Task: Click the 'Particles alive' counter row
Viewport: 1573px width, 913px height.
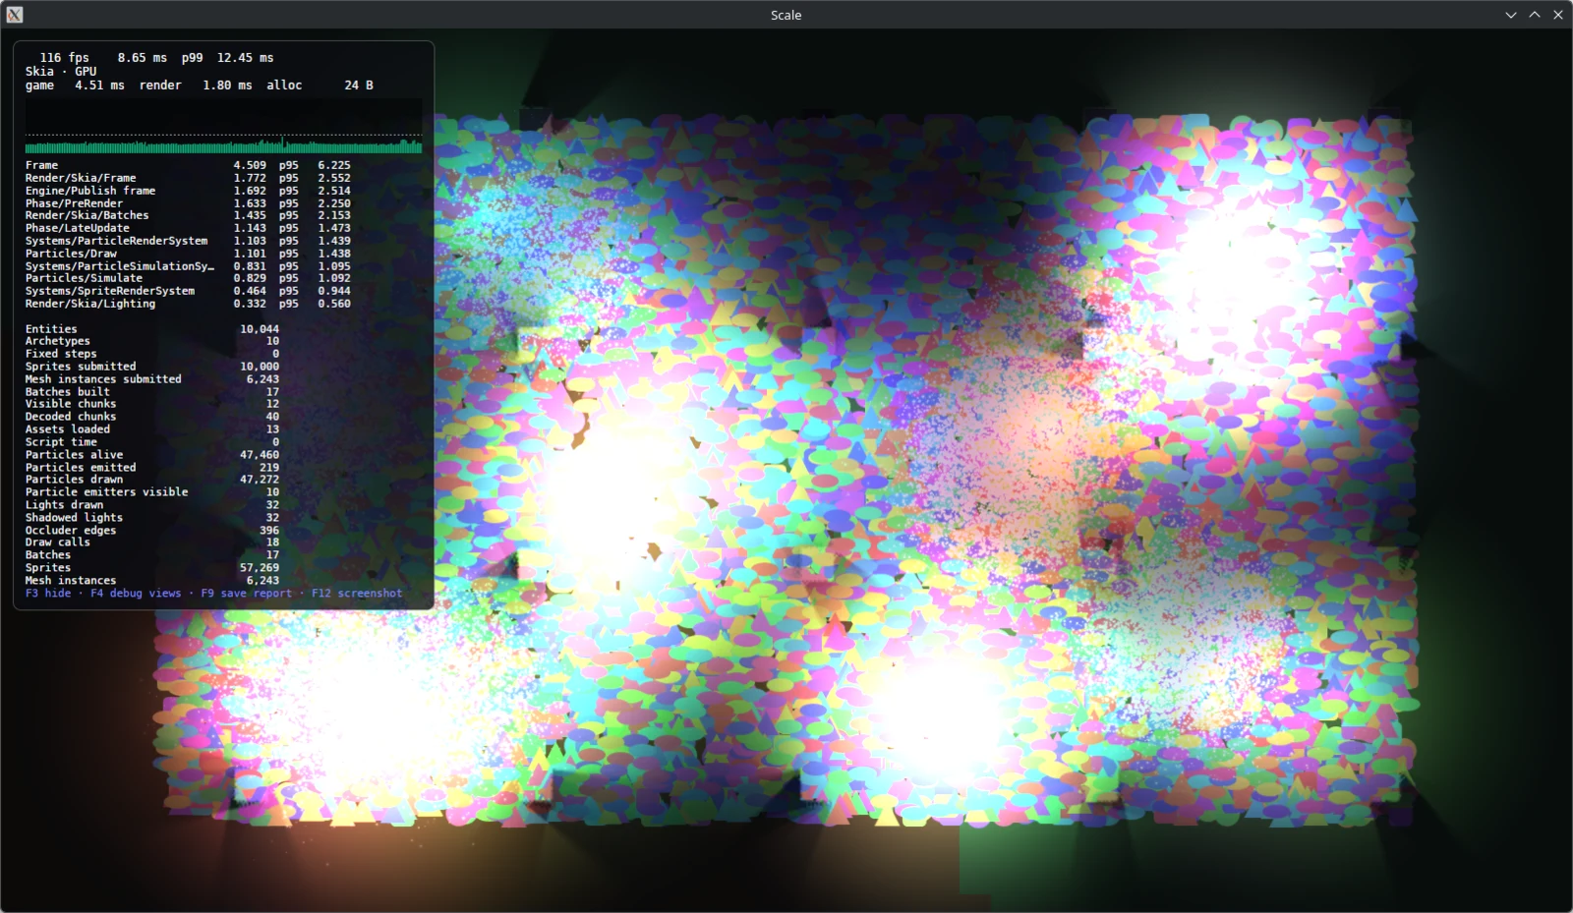Action: tap(152, 455)
